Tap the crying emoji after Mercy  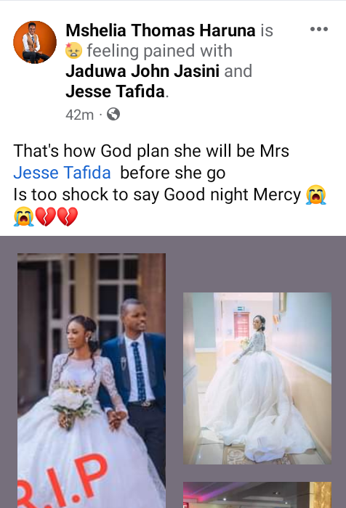[x=315, y=194]
